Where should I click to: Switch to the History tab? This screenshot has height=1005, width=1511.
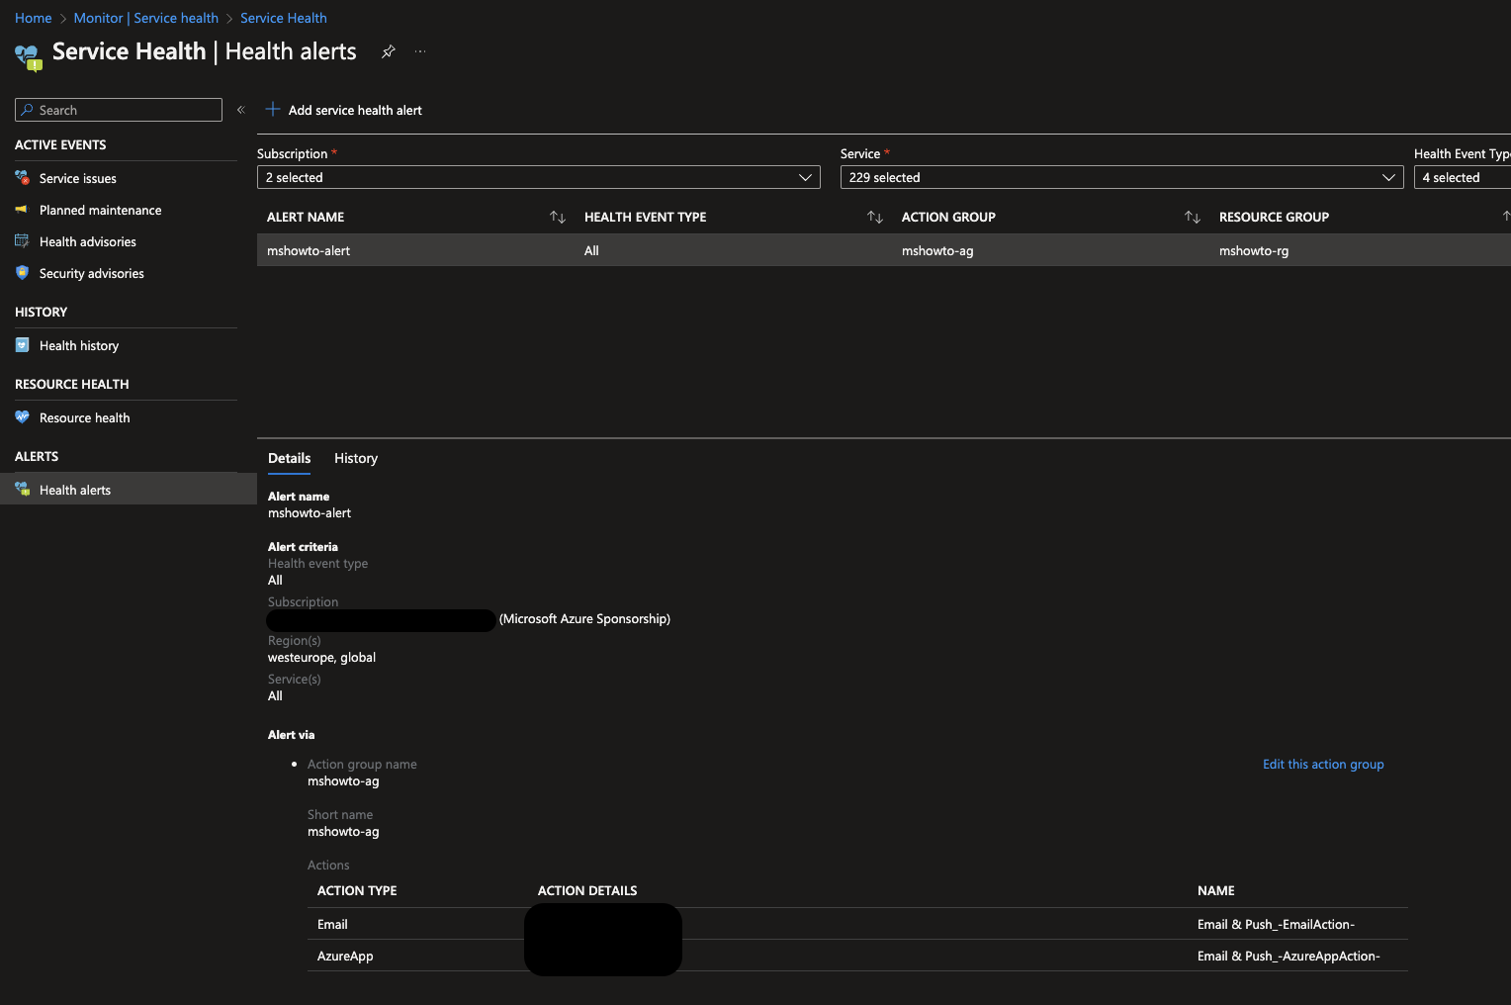pyautogui.click(x=356, y=458)
